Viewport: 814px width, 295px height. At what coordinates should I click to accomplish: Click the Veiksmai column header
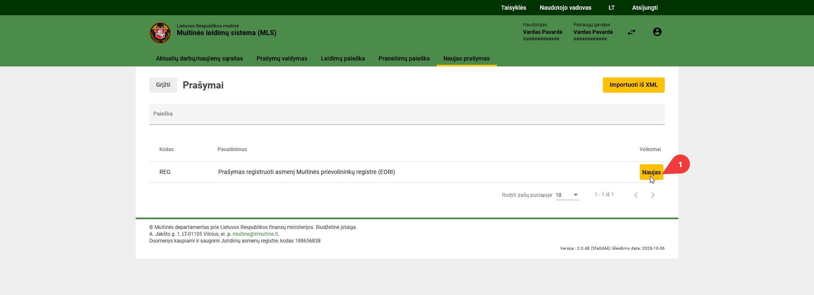tap(650, 149)
